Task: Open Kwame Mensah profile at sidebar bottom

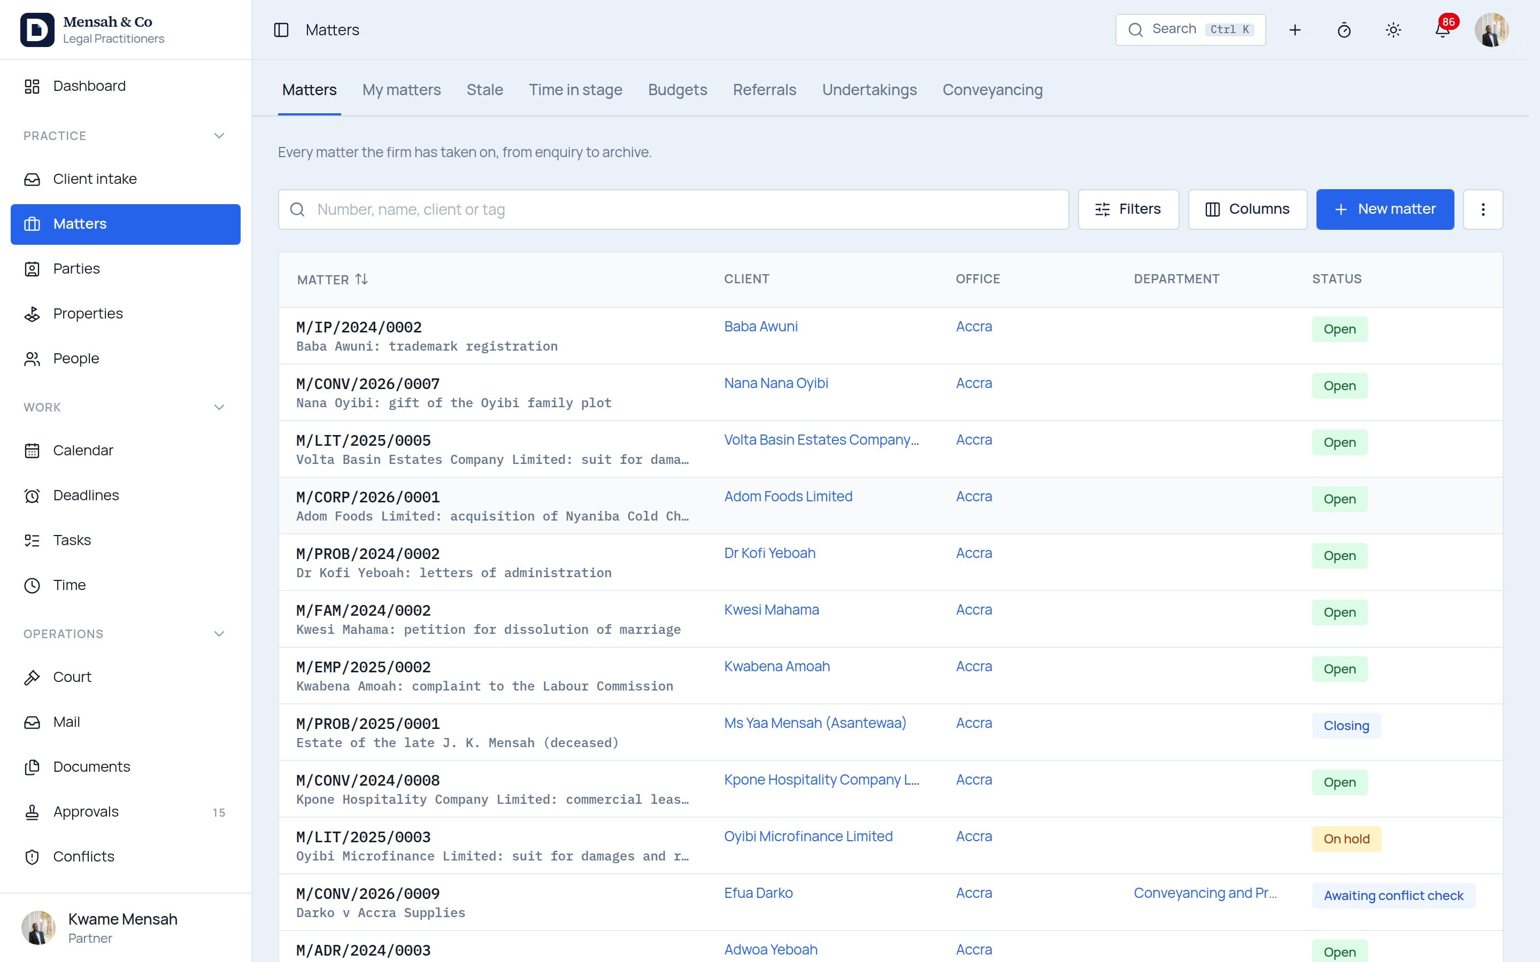Action: click(x=125, y=928)
